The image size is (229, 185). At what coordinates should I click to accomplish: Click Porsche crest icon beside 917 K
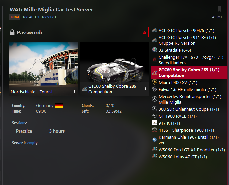[155, 123]
